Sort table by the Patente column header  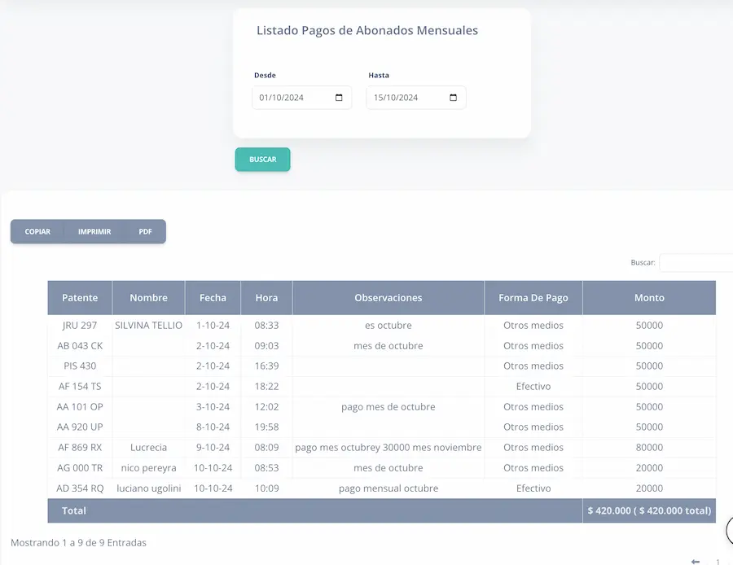point(80,298)
